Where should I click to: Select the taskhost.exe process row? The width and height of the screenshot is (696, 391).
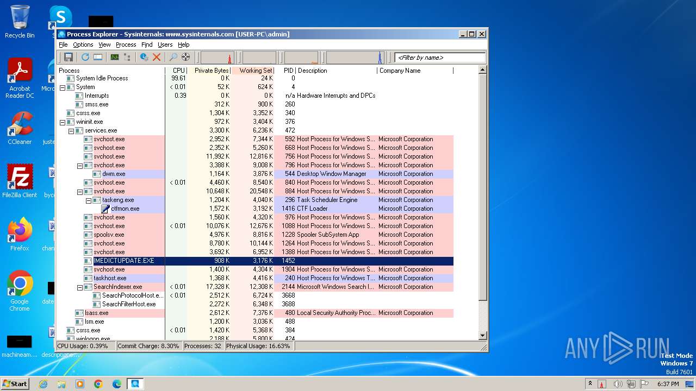[255, 278]
